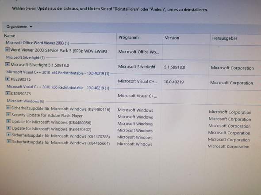Select Sicherheitsupdate für Microsoft Windows (KB4470788)
261x195 pixels.
(x=61, y=136)
